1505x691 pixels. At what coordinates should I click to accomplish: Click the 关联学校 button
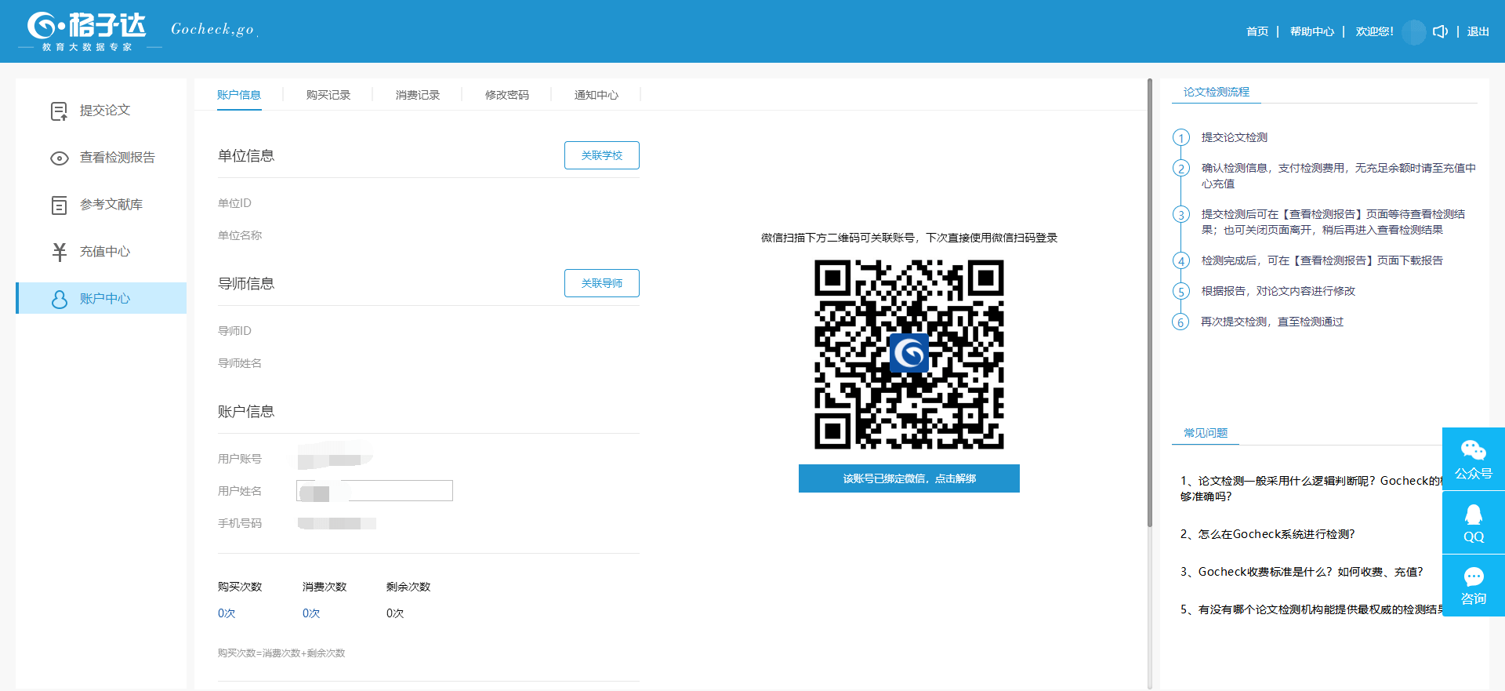click(602, 155)
